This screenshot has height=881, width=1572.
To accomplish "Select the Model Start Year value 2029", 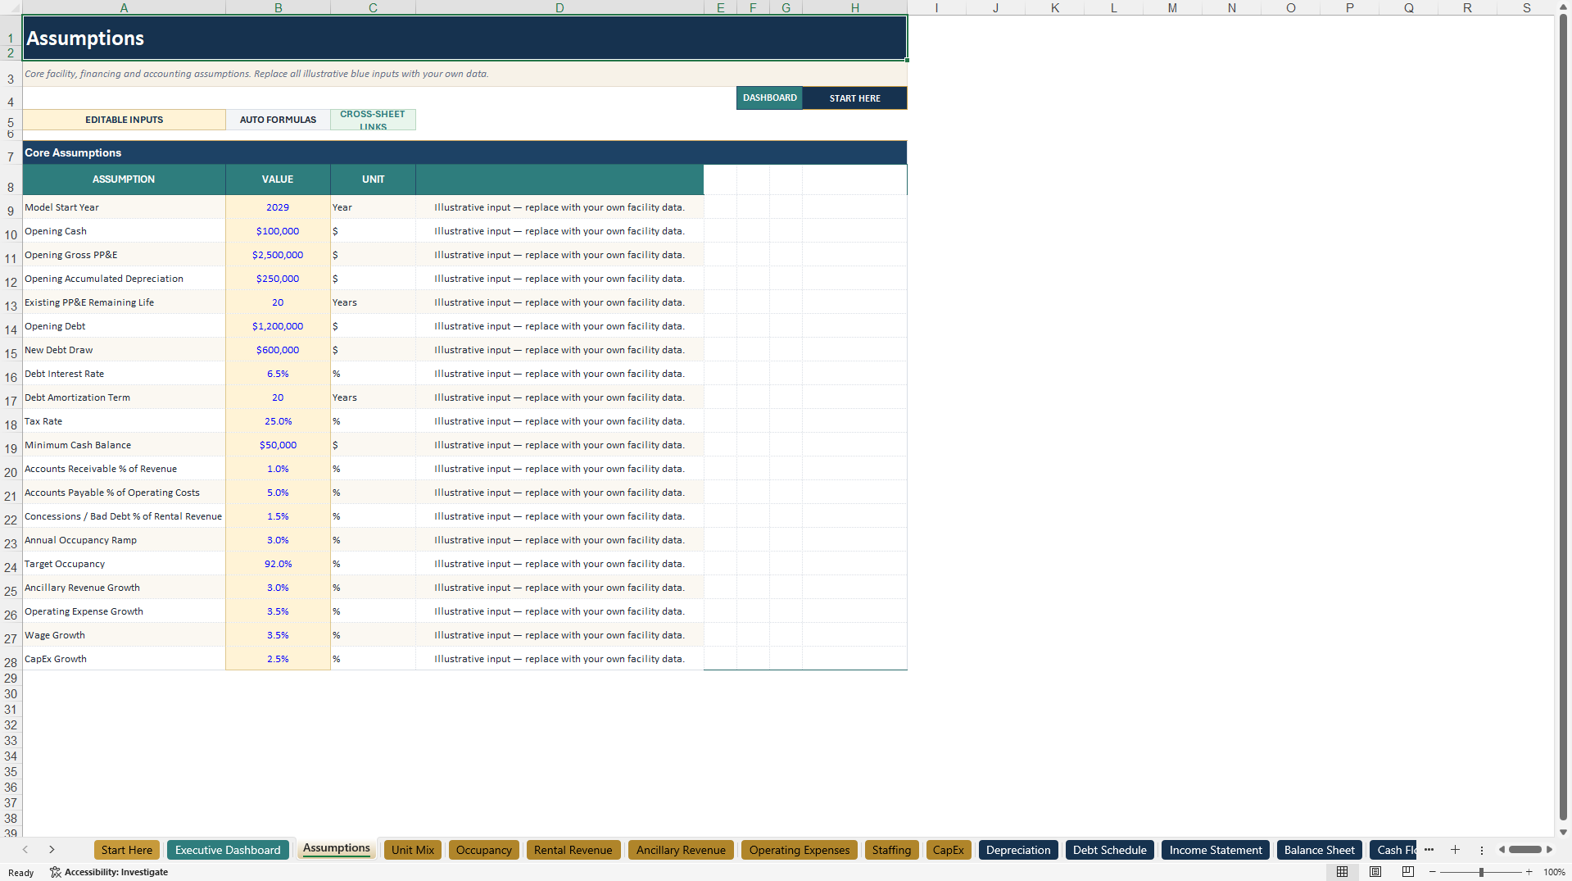I will (278, 207).
